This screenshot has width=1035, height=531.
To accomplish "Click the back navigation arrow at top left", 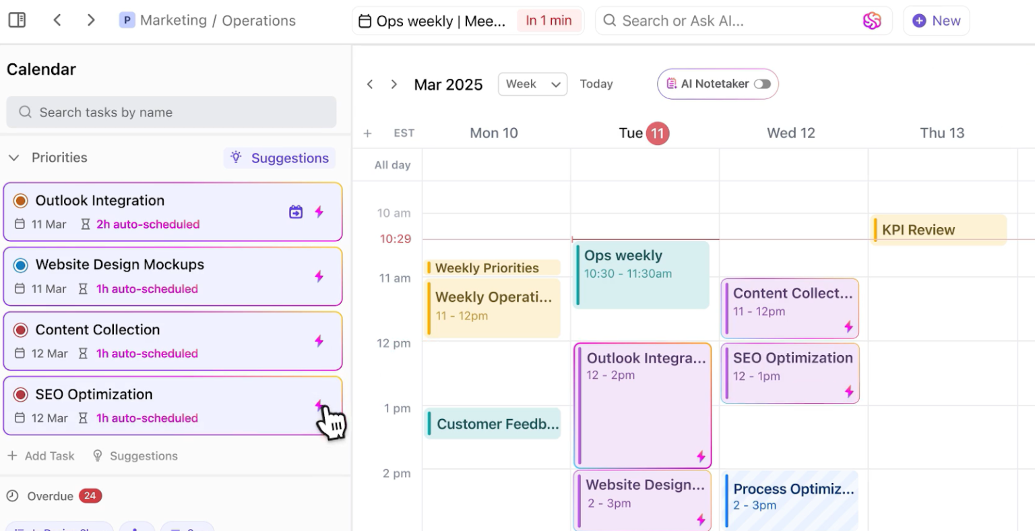I will 57,20.
